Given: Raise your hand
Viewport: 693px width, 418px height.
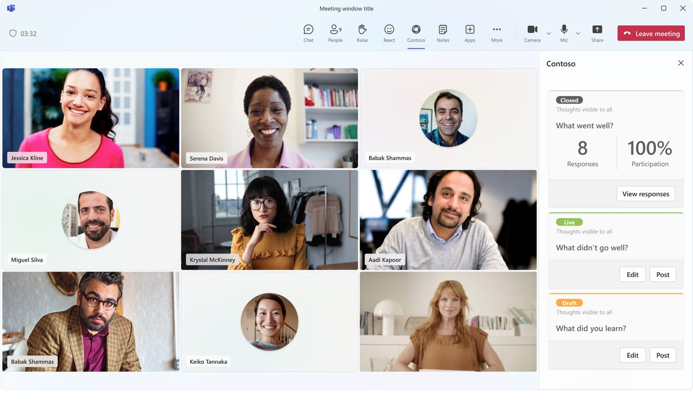Looking at the screenshot, I should 362,33.
